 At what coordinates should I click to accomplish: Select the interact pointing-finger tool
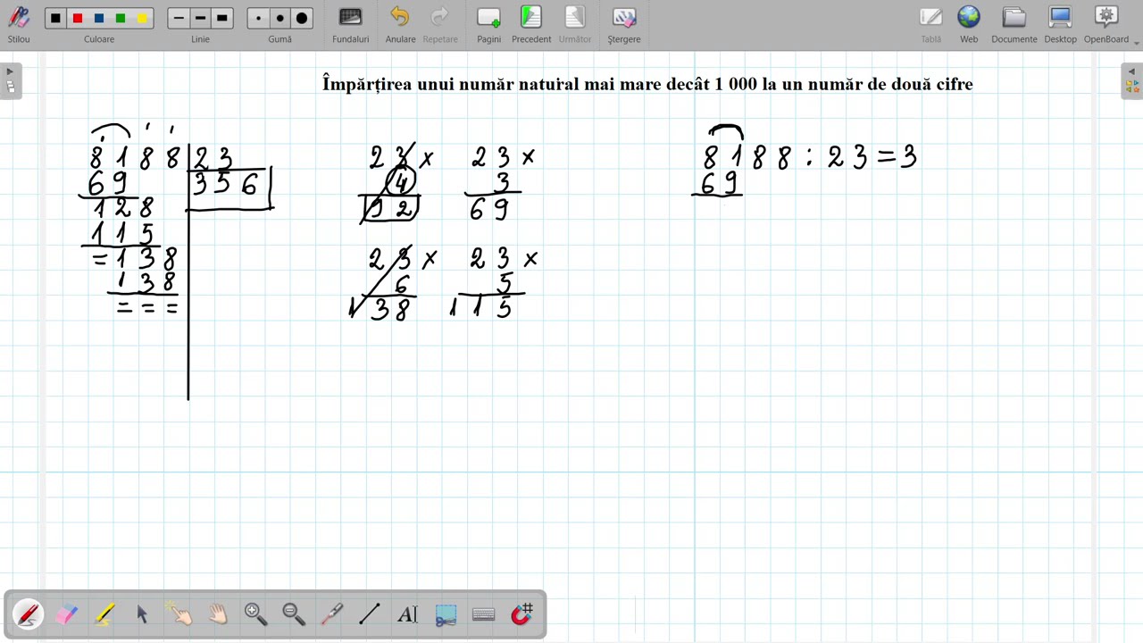[x=180, y=614]
